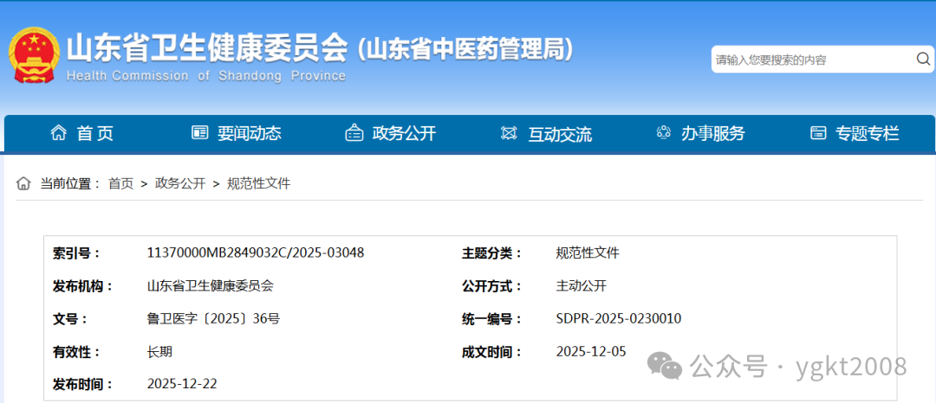The image size is (936, 403).
Task: Click the home icon beside 首页 in navigation
Action: click(x=59, y=132)
